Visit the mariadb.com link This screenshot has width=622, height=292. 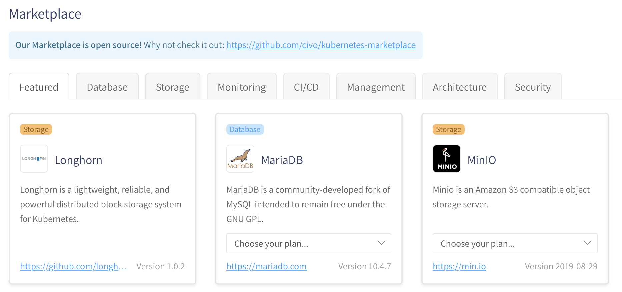coord(266,266)
